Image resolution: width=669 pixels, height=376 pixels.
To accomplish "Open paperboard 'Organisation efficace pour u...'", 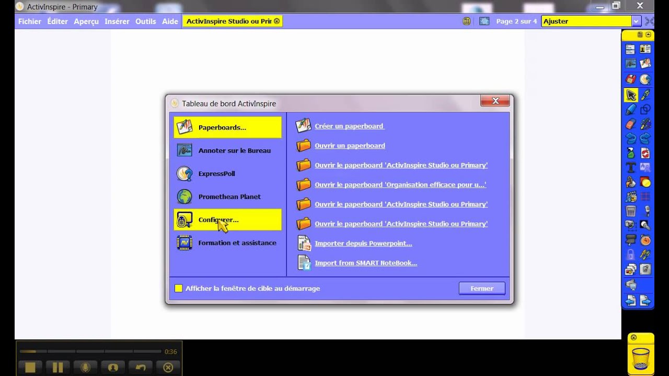I will [x=400, y=185].
